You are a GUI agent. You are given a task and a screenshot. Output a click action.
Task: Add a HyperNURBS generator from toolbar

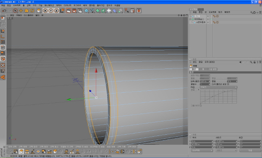tap(97, 10)
